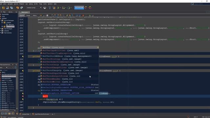Click the lightbulb hint beside line 231
The height and width of the screenshot is (118, 210).
[x=23, y=56]
